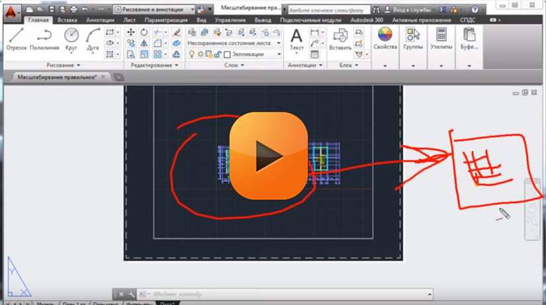Expand the Блок panel
This screenshot has width=546, height=305.
(349, 65)
